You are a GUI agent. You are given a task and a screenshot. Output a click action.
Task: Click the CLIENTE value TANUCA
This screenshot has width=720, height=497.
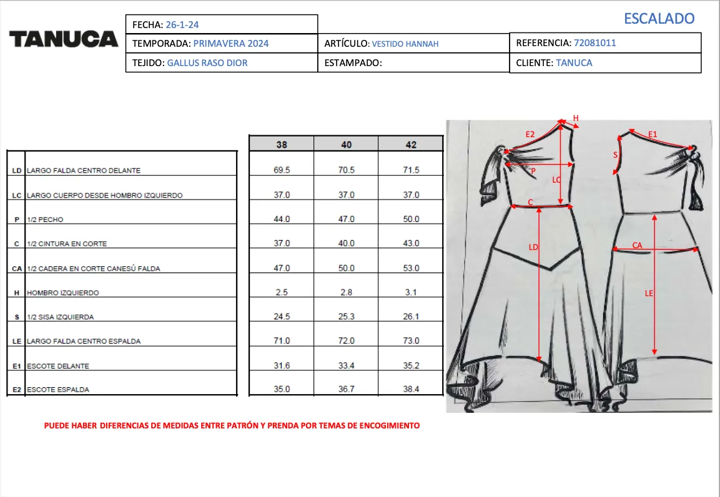point(574,63)
